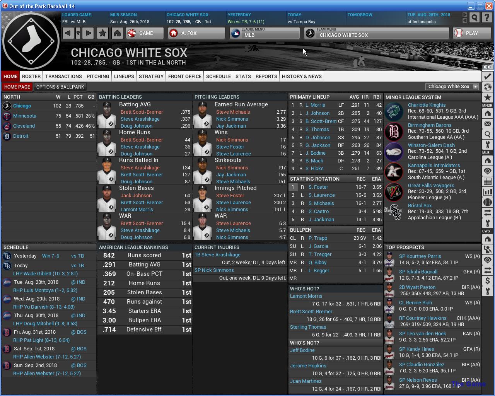Click the wrench icon under MNGR section
The height and width of the screenshot is (396, 495).
point(487,145)
